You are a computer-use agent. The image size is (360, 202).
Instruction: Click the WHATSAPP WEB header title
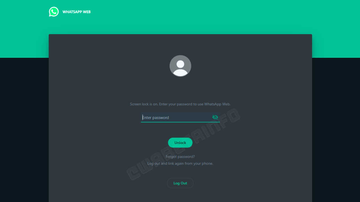coord(76,12)
